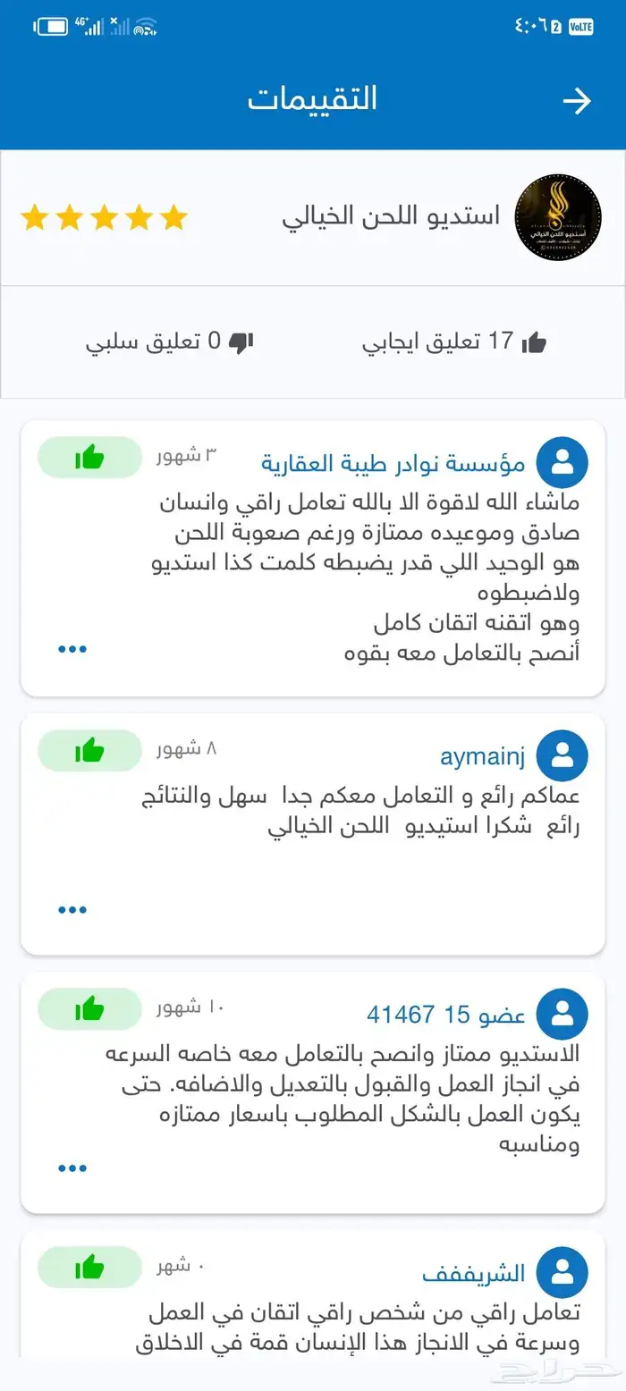The image size is (626, 1391).
Task: Toggle the green like on the first review
Action: point(89,457)
